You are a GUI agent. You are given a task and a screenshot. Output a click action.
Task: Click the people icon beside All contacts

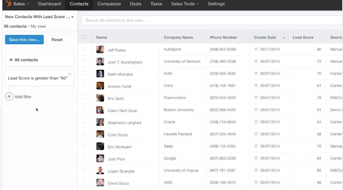click(11, 60)
